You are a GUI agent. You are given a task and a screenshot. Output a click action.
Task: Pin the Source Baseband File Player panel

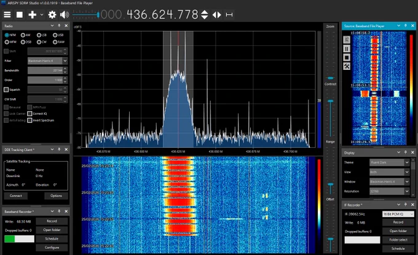[x=406, y=26]
